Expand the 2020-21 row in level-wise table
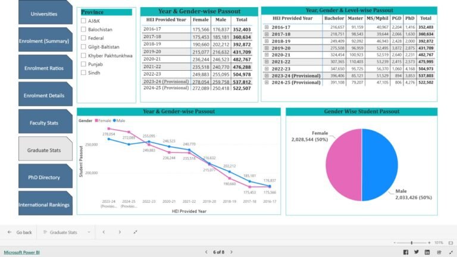This screenshot has width=457, height=257. coord(267,55)
